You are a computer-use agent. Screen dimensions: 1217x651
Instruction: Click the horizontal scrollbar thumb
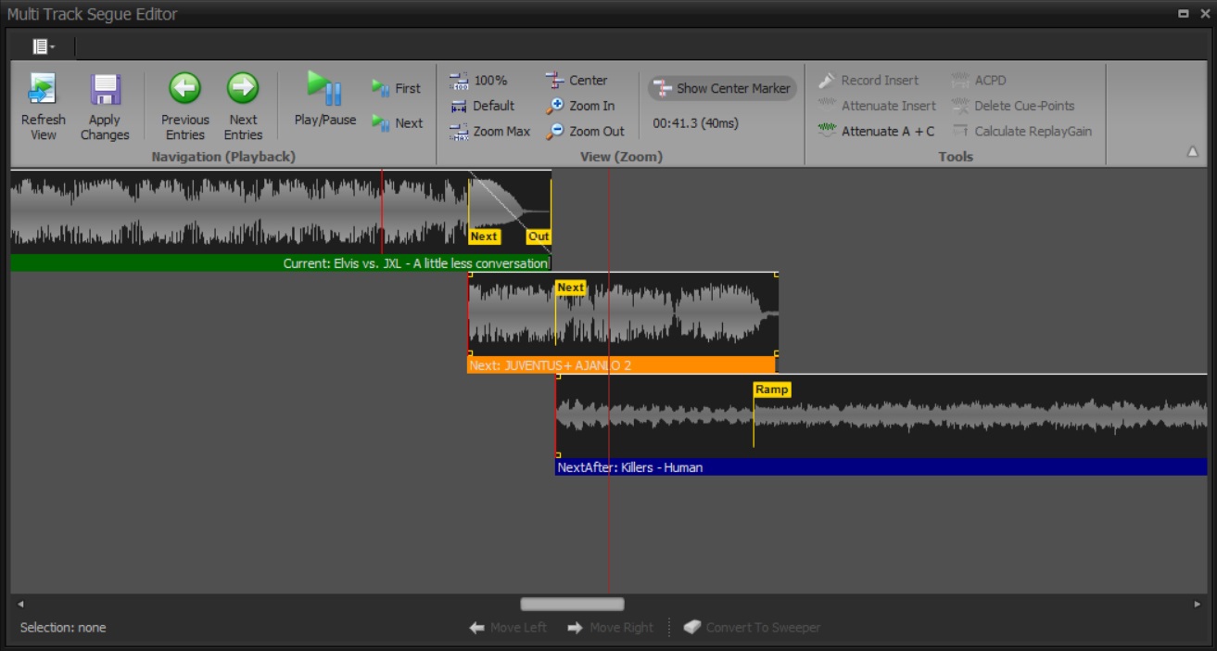572,605
